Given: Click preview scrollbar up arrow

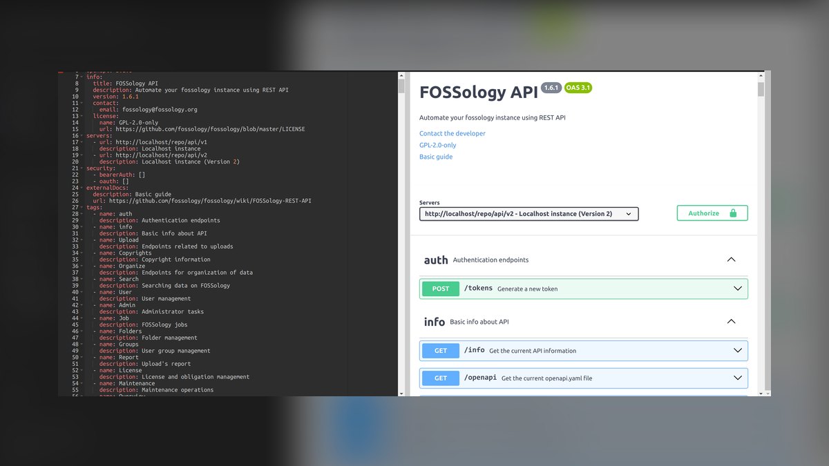Looking at the screenshot, I should pyautogui.click(x=761, y=75).
